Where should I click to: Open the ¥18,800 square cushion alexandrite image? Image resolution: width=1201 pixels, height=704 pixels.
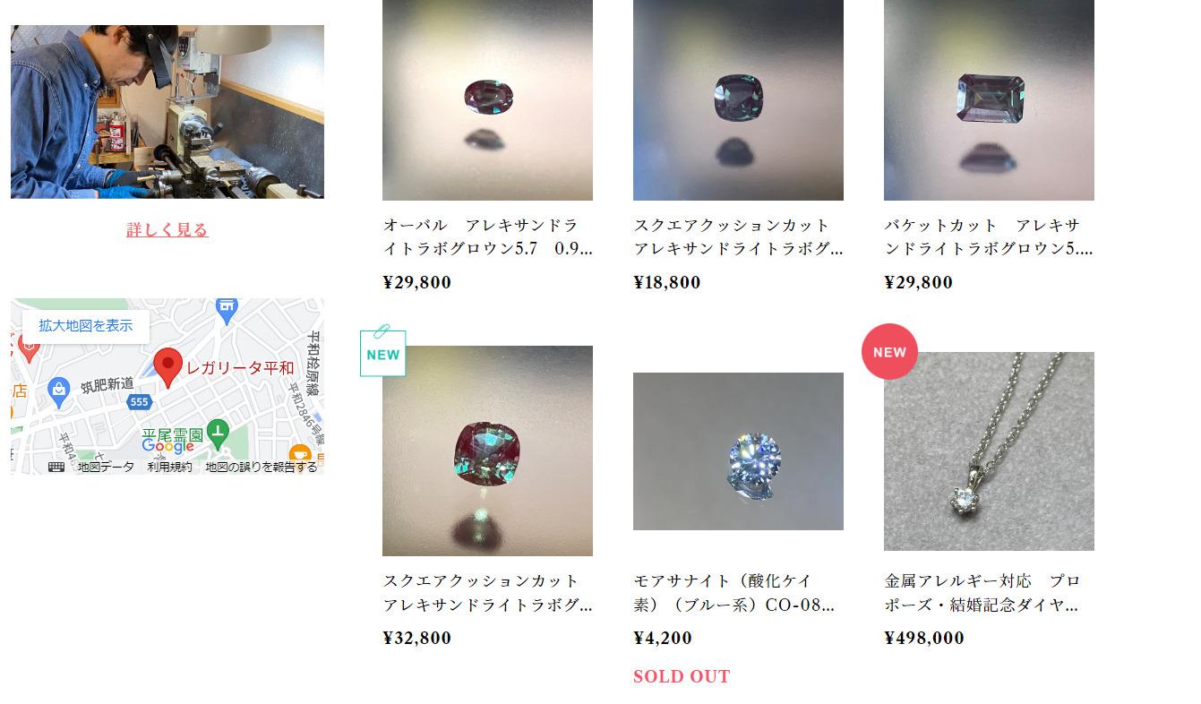[738, 99]
